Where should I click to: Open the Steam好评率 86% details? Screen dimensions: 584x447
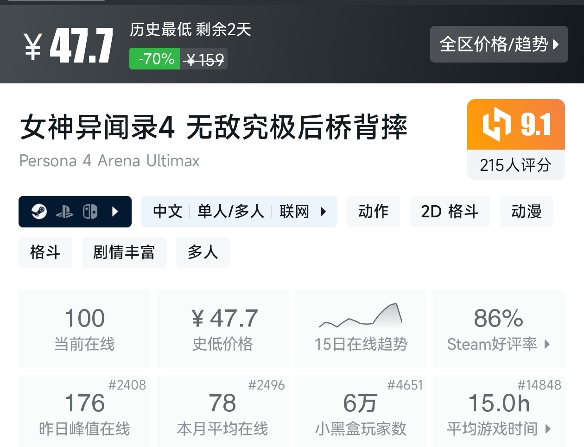[x=499, y=329]
